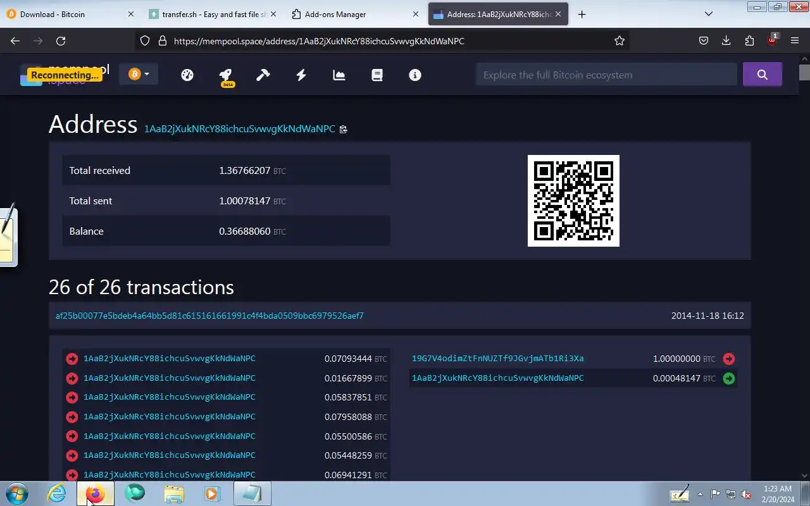Click red arrow beside input 0.07958088 BTC
The image size is (810, 506).
[x=72, y=417]
